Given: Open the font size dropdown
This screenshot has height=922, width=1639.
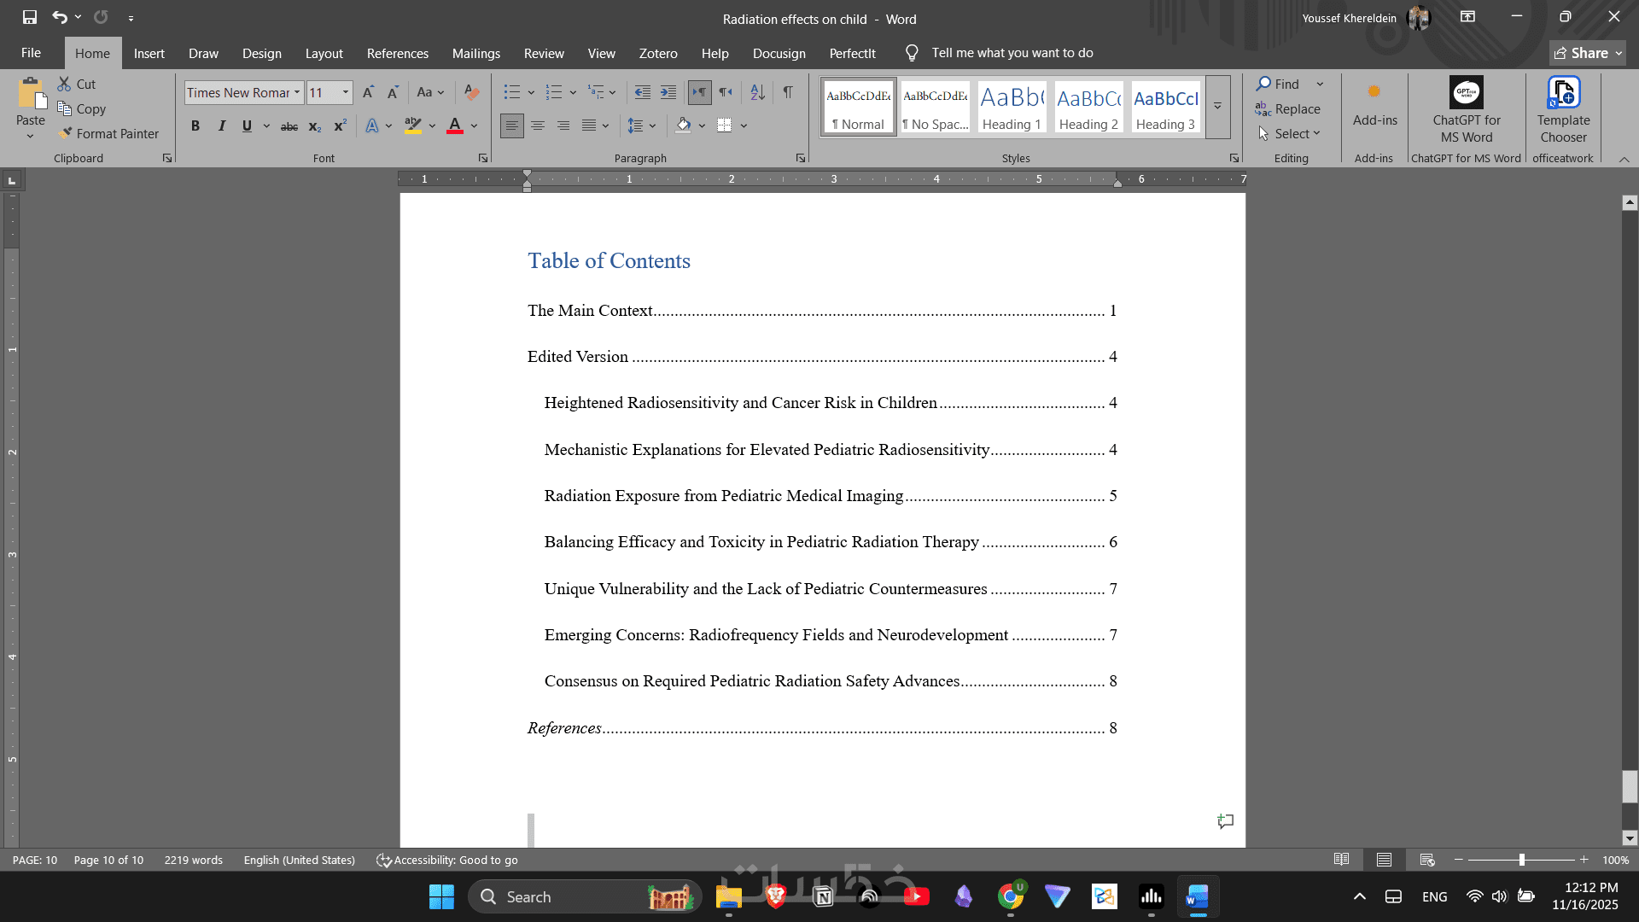Looking at the screenshot, I should point(346,92).
